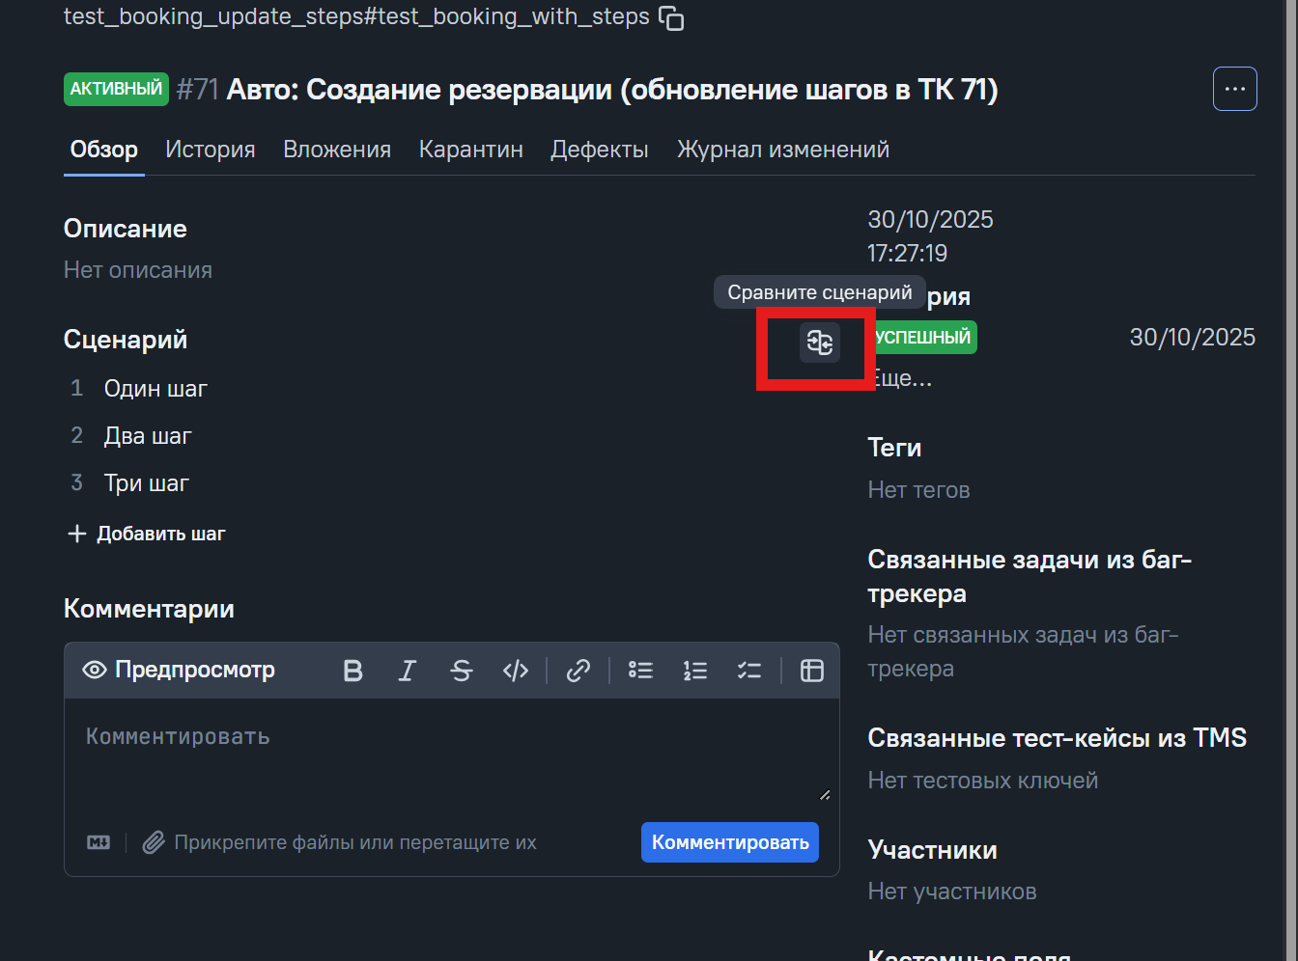Click the 'Нет тегов' text
The width and height of the screenshot is (1298, 961).
918,490
